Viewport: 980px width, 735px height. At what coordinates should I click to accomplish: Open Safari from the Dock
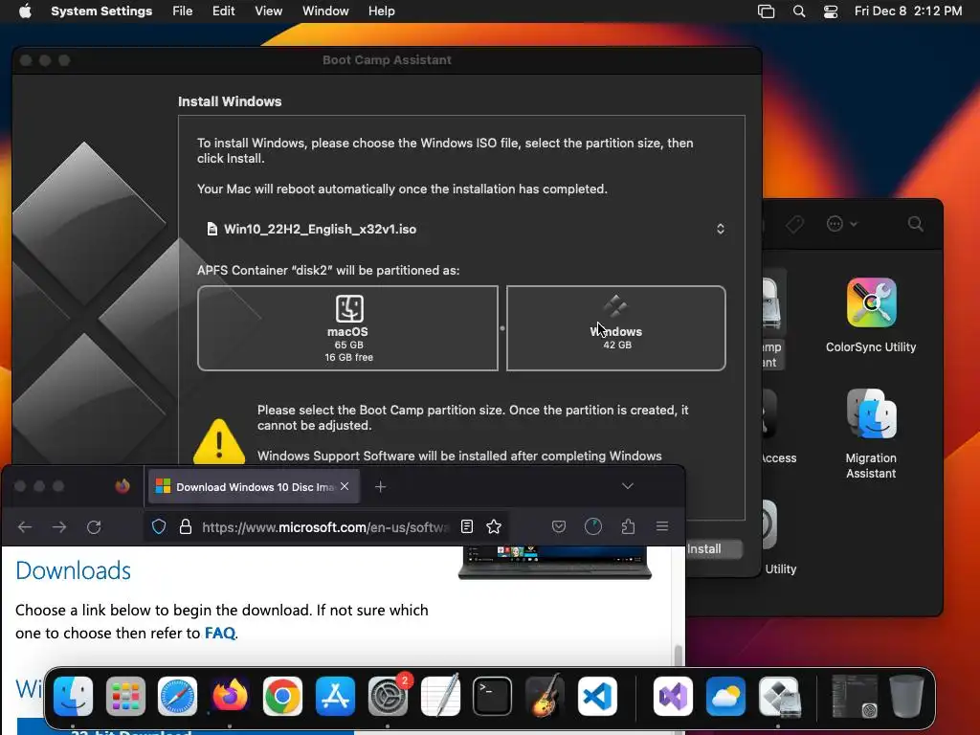point(177,696)
